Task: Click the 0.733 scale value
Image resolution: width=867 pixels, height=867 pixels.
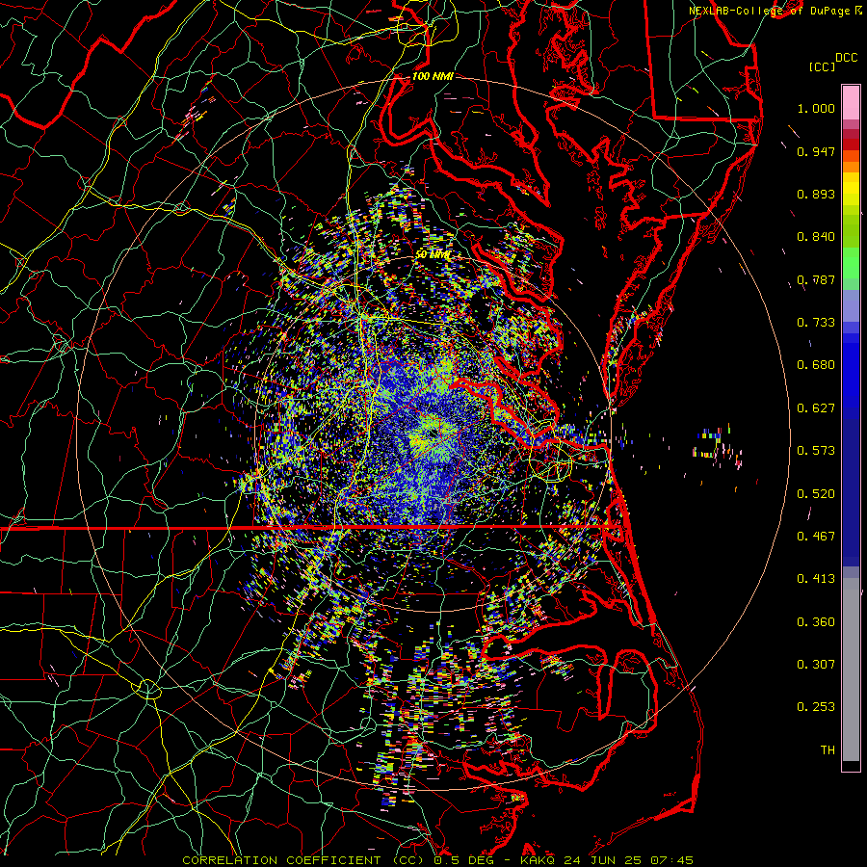Action: [x=816, y=323]
